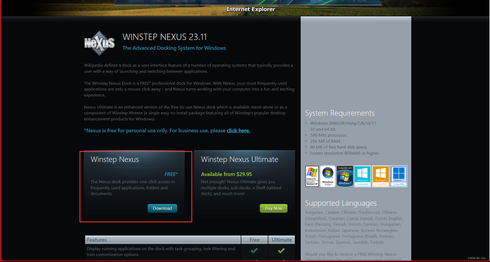Screen dimensions: 490x262
Task: Click '256 MB of RAM.' requirement
Action: coord(326,141)
